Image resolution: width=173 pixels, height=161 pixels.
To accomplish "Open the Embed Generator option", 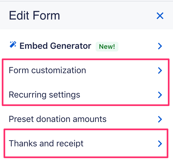I will (x=86, y=46).
